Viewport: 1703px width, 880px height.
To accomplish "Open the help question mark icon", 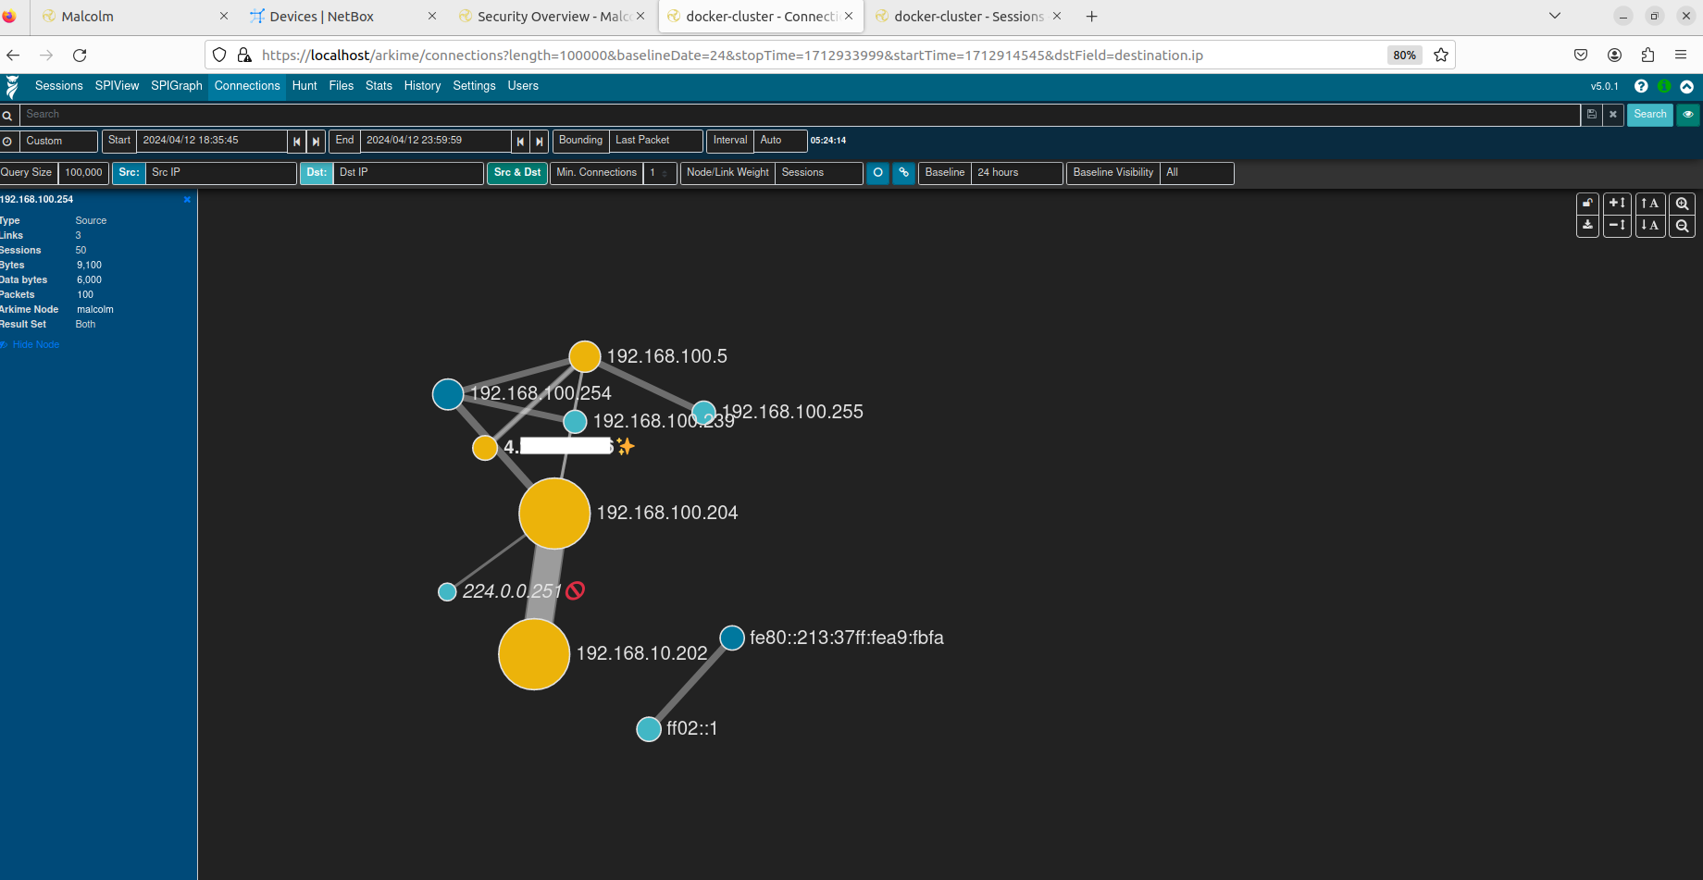I will pos(1641,86).
